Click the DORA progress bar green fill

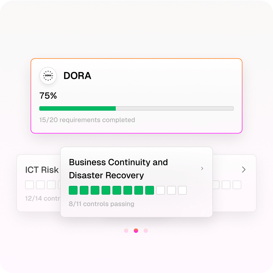click(x=78, y=109)
